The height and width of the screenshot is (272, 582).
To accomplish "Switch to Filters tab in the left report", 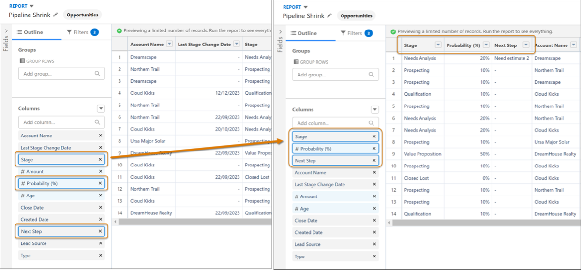I will point(82,32).
